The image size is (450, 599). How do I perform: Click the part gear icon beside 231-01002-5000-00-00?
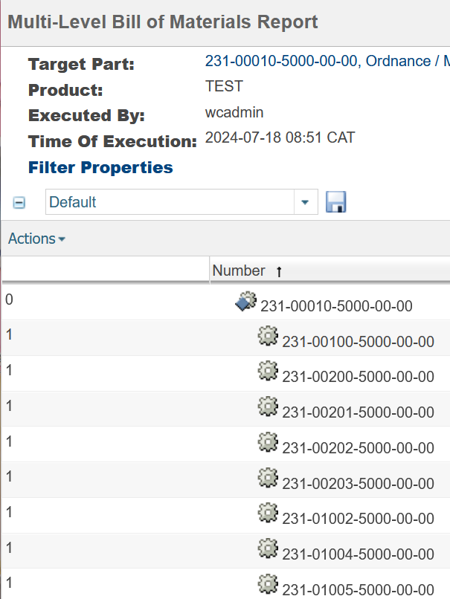268,513
